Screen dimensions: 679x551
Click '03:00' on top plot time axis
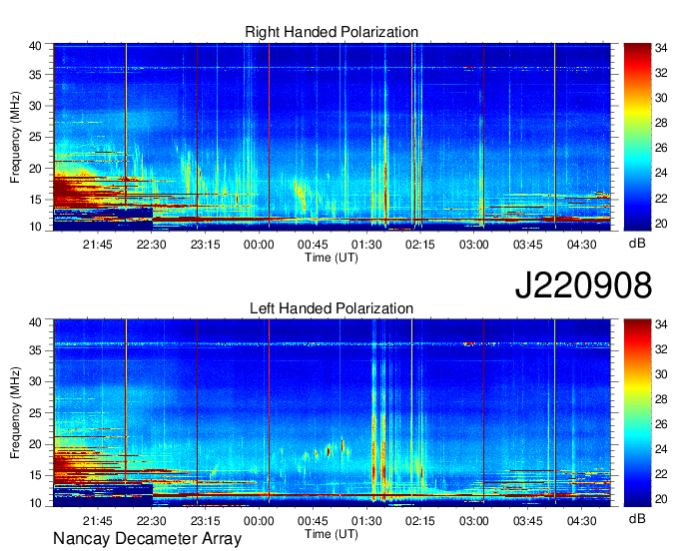point(474,245)
